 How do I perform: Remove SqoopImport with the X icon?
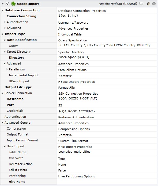pyautogui.click(x=154, y=4)
